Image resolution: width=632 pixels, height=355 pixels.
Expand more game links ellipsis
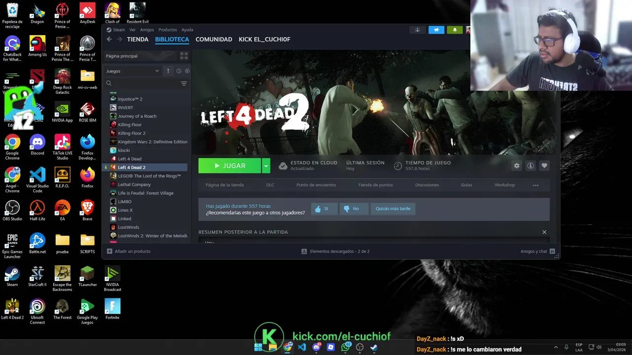pos(536,185)
